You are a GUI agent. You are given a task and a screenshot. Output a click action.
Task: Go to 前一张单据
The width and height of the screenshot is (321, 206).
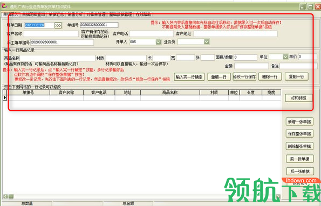pos(299,159)
